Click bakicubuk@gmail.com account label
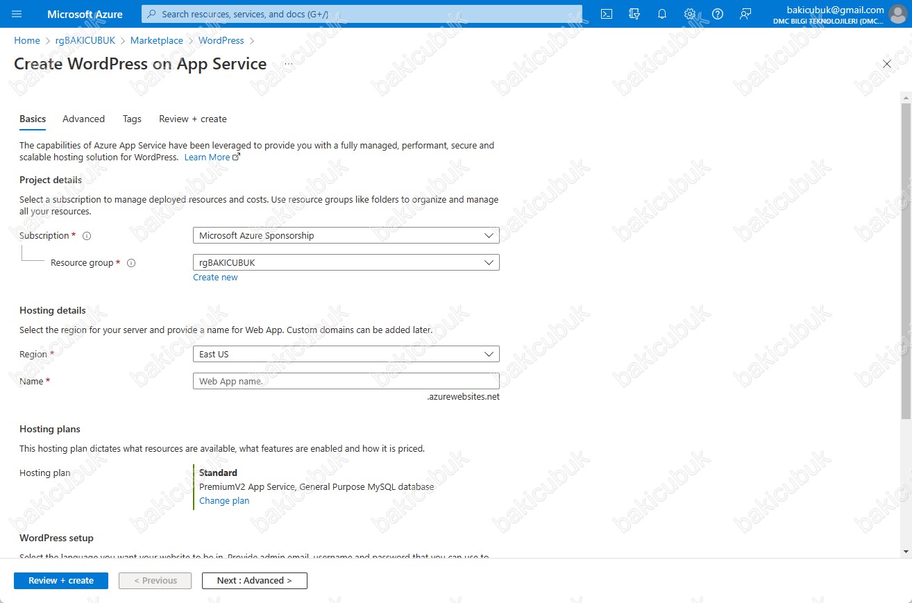 835,10
